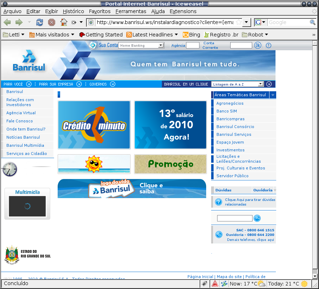The width and height of the screenshot is (319, 289).
Task: Open the Ferramentas menu
Action: tap(131, 11)
